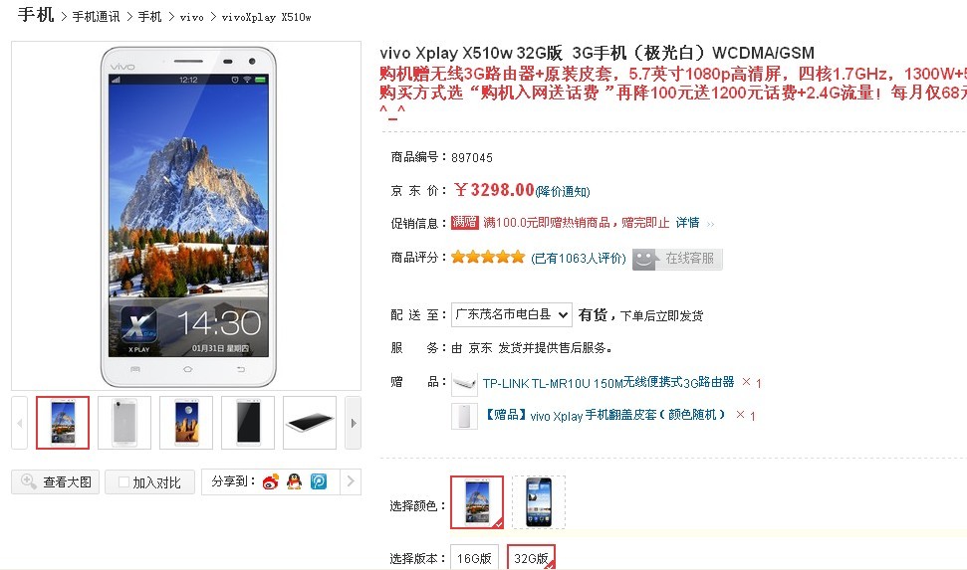Screen dimensions: 967x570
Task: Open promotion 详情 details link
Action: (x=687, y=223)
